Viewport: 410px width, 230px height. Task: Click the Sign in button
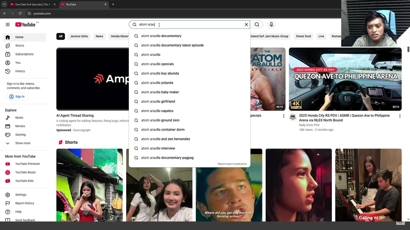pos(17,96)
